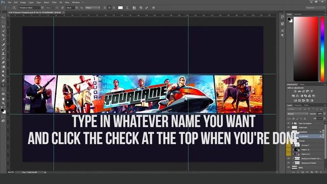Switch to the Paths tab
This screenshot has width=327, height=184.
[x=306, y=105]
